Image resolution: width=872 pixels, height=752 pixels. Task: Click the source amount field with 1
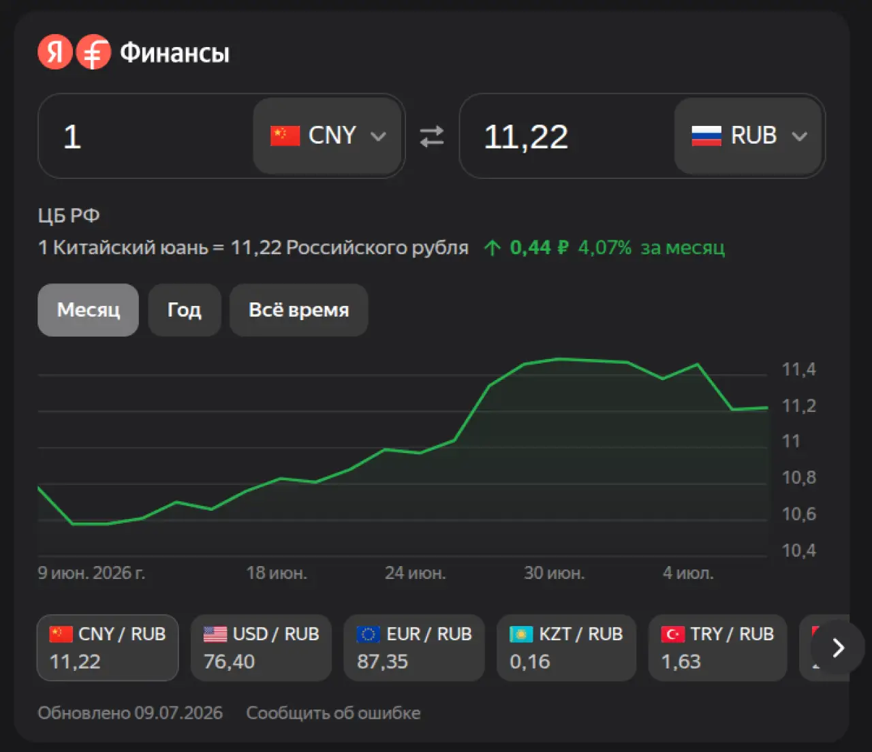coord(146,136)
